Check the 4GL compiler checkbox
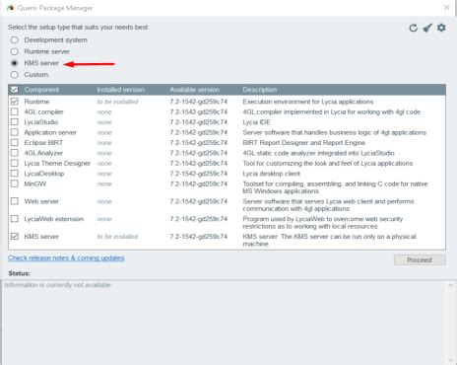The height and width of the screenshot is (365, 457). pos(15,111)
